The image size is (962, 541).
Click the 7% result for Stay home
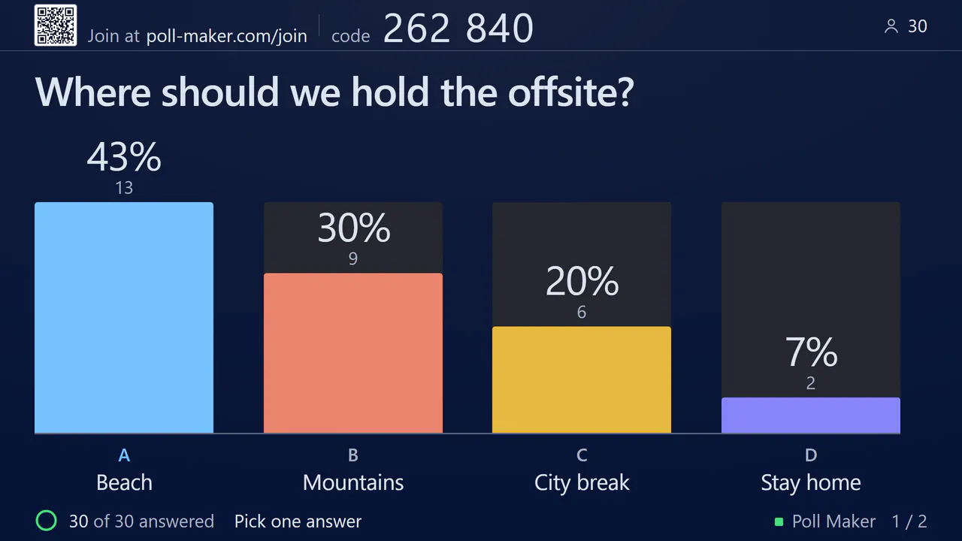point(811,352)
